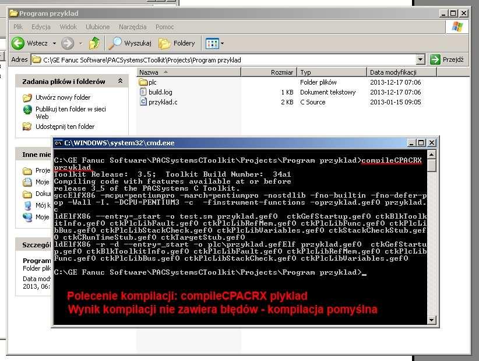Image resolution: width=479 pixels, height=361 pixels.
Task: Click the cmd scrollbar thumb
Action: [x=431, y=166]
